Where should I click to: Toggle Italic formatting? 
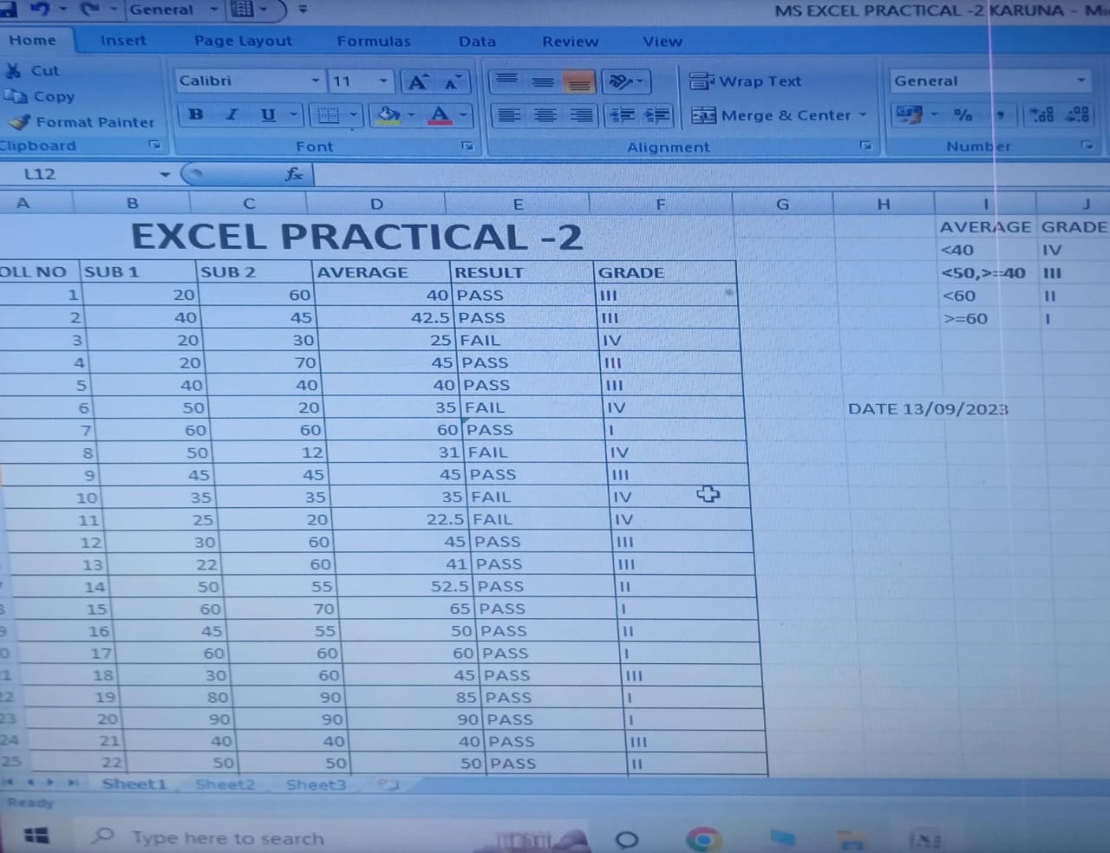232,114
